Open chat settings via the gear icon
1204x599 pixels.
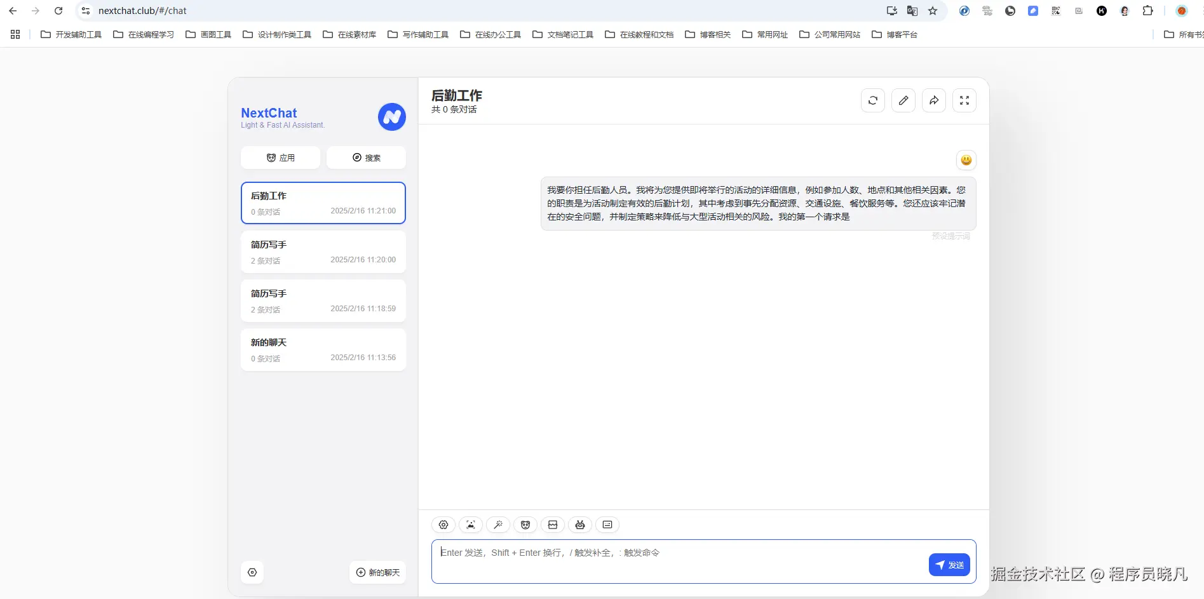[x=443, y=525]
